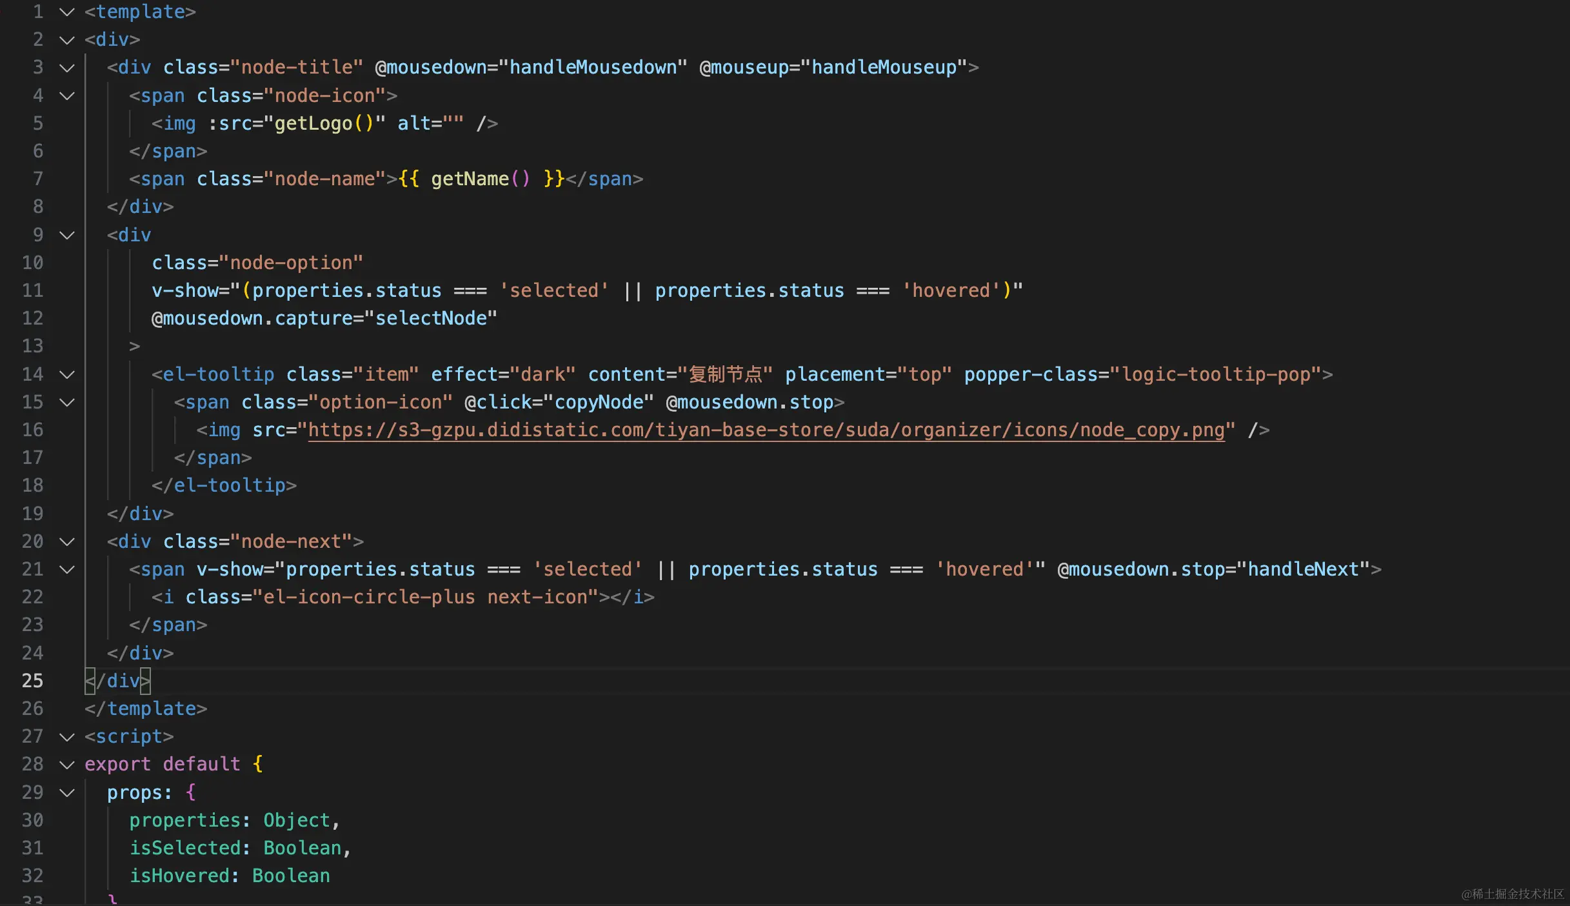Place cursor in handleMousedown handler text
1570x906 pixels.
(x=592, y=67)
